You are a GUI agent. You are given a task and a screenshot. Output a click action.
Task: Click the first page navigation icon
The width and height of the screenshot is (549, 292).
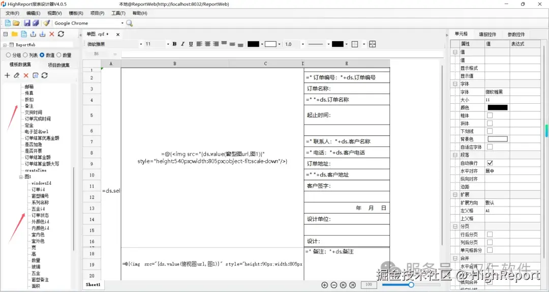(x=343, y=285)
